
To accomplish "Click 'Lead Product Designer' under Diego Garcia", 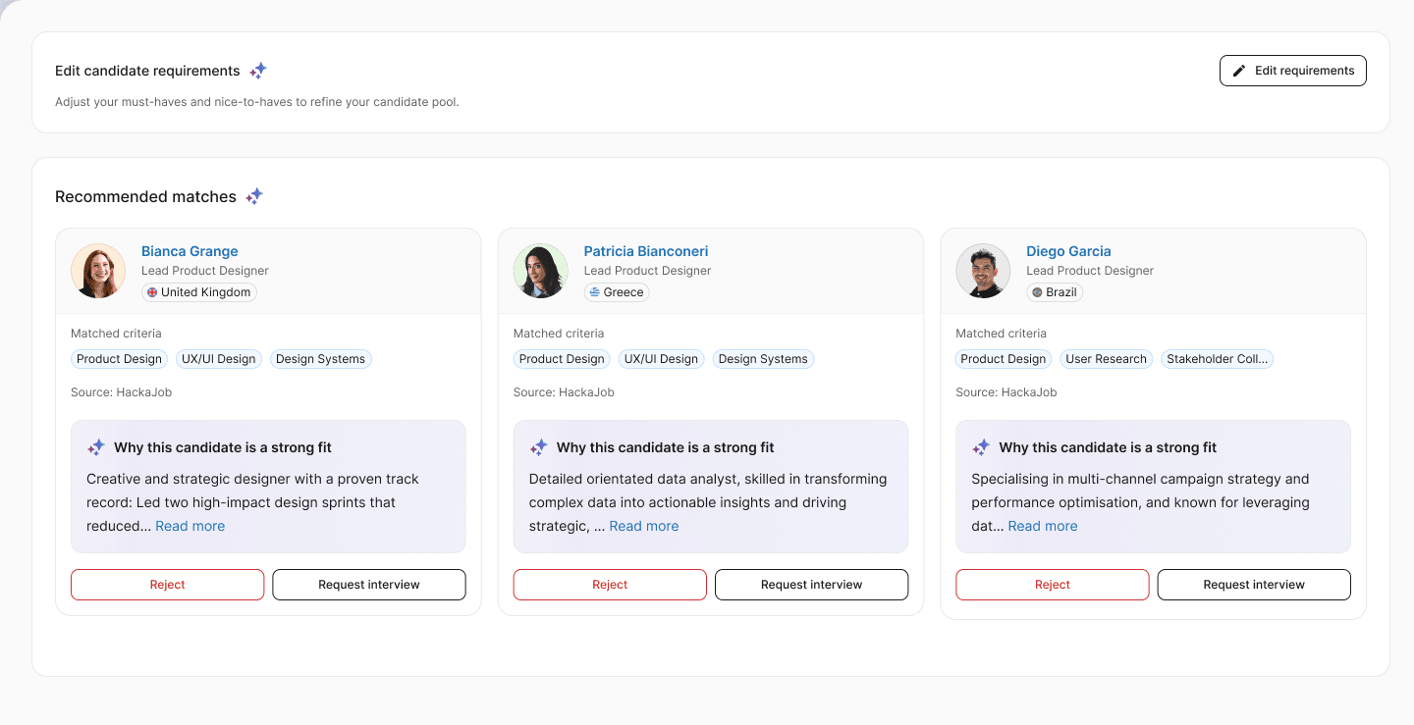I will click(x=1090, y=271).
